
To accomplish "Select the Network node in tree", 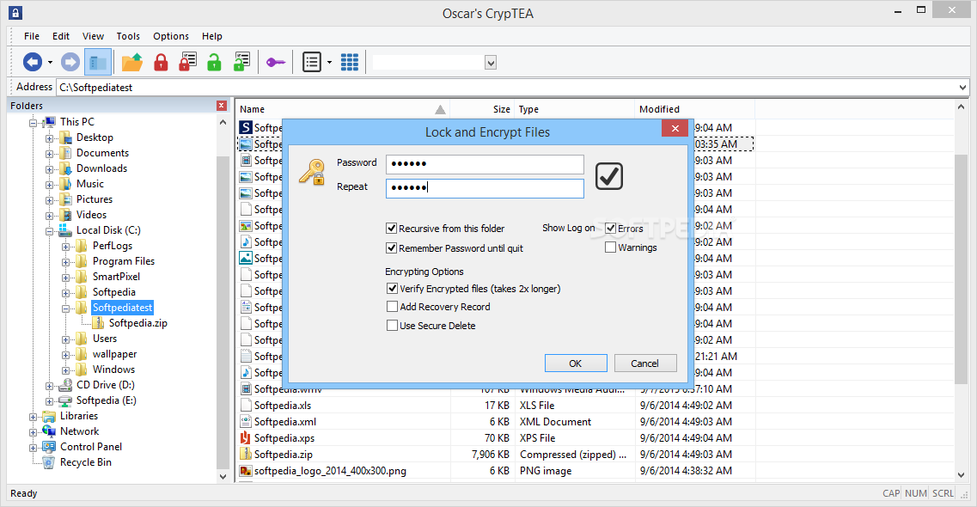I will click(79, 431).
